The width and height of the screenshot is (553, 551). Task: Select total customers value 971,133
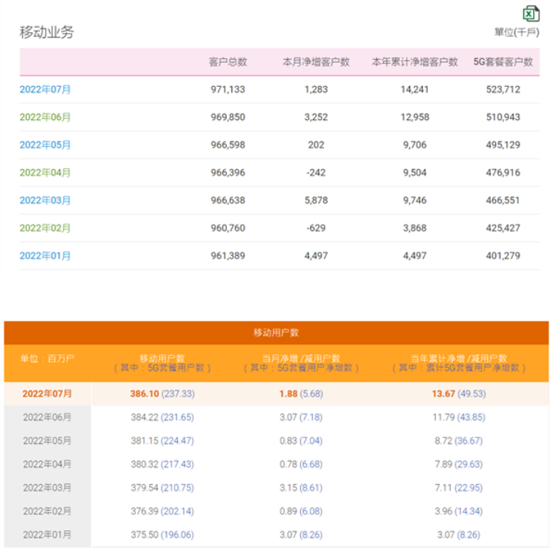pyautogui.click(x=228, y=89)
